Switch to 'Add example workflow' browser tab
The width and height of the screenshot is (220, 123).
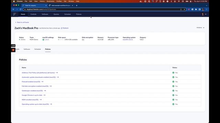[x=61, y=5]
